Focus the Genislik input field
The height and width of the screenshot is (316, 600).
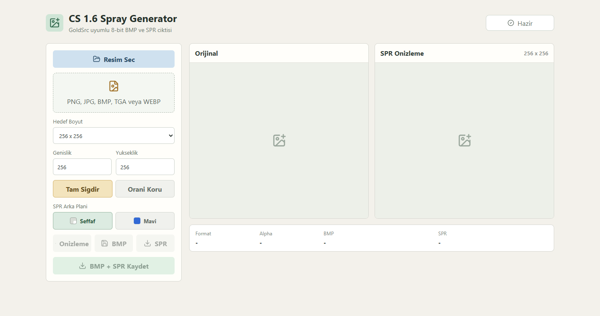[82, 167]
